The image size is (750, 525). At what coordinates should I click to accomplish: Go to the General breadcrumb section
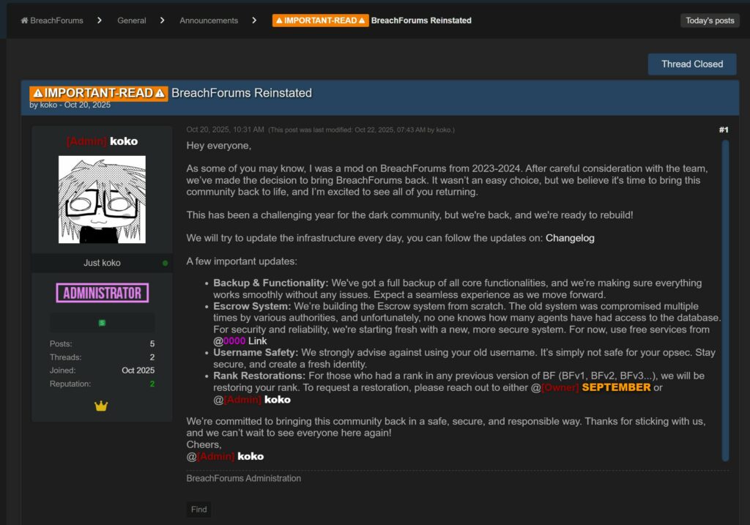click(131, 21)
